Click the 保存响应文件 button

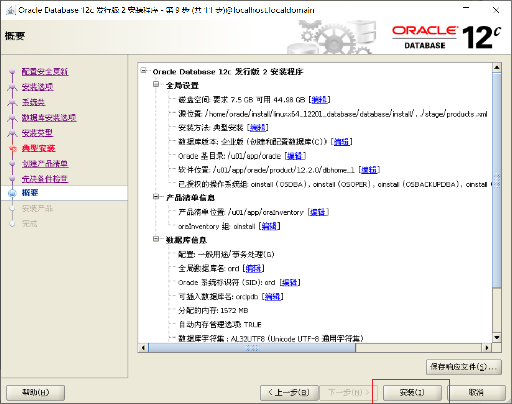463,367
